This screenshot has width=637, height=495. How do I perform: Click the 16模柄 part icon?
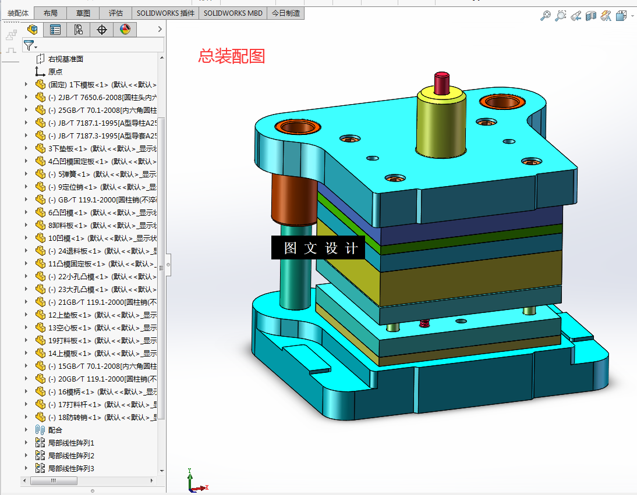[40, 391]
